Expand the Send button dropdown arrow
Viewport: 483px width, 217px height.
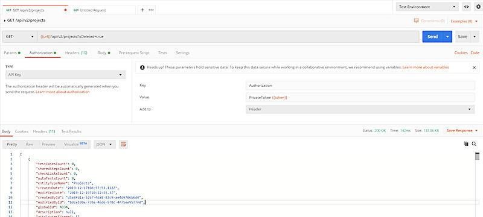[x=447, y=37]
